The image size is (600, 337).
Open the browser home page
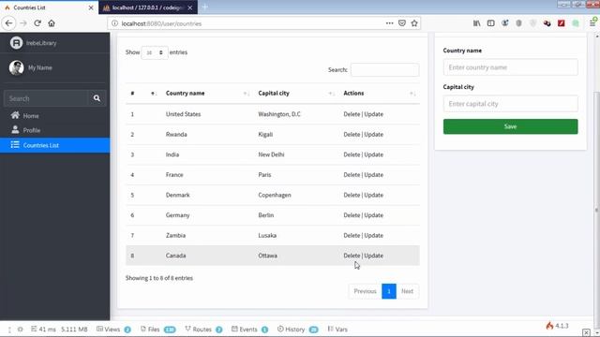52,23
